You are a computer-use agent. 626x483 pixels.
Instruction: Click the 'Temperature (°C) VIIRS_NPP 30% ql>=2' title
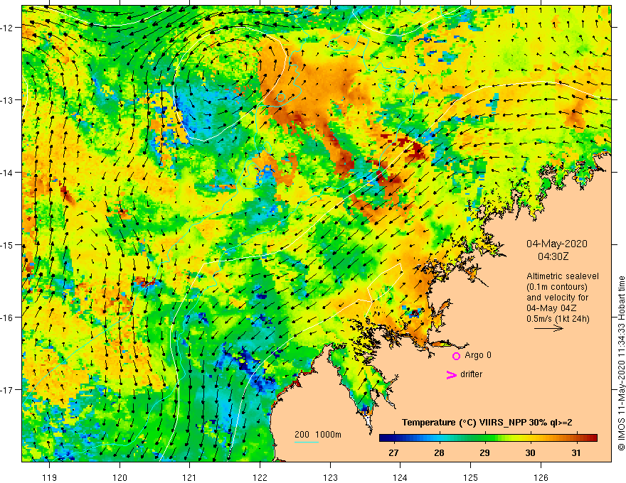[487, 423]
